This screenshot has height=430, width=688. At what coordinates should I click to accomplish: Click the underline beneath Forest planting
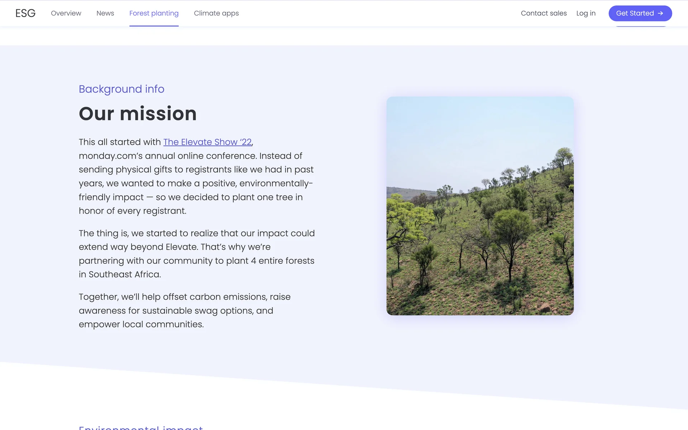(x=154, y=26)
